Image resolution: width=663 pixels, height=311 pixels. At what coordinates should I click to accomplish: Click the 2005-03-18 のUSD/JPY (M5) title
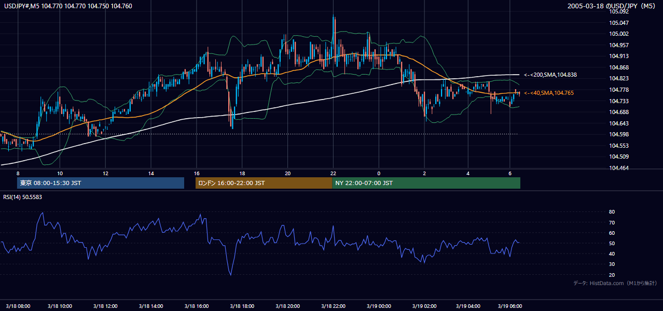(612, 6)
